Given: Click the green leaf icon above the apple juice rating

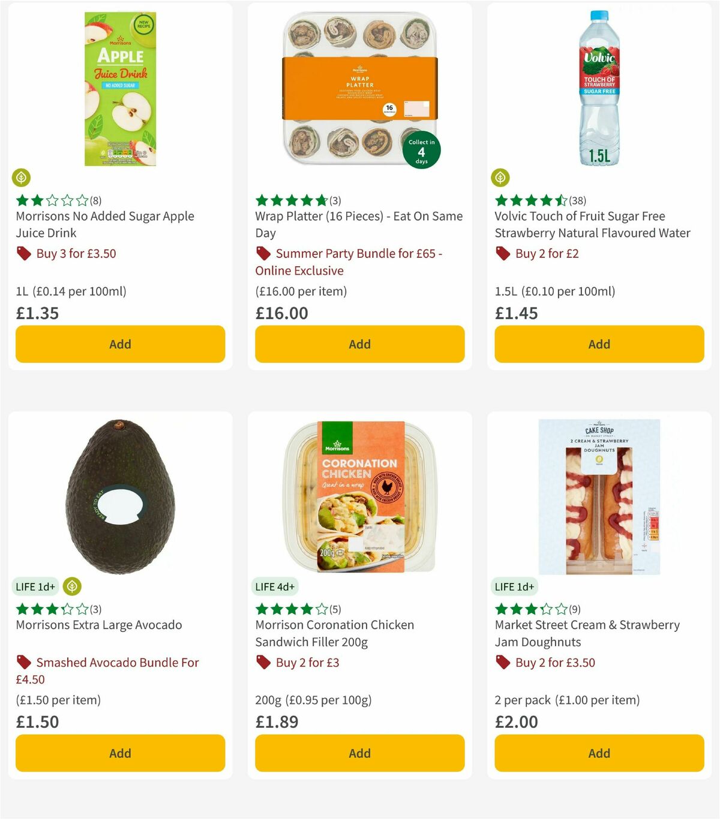Looking at the screenshot, I should [x=21, y=178].
